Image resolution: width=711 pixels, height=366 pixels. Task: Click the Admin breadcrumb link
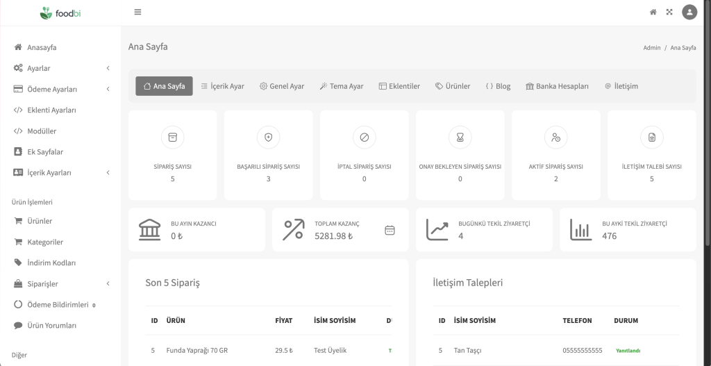pos(651,48)
